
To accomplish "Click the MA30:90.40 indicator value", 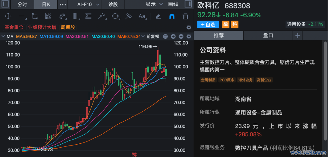I will pyautogui.click(x=103, y=36).
